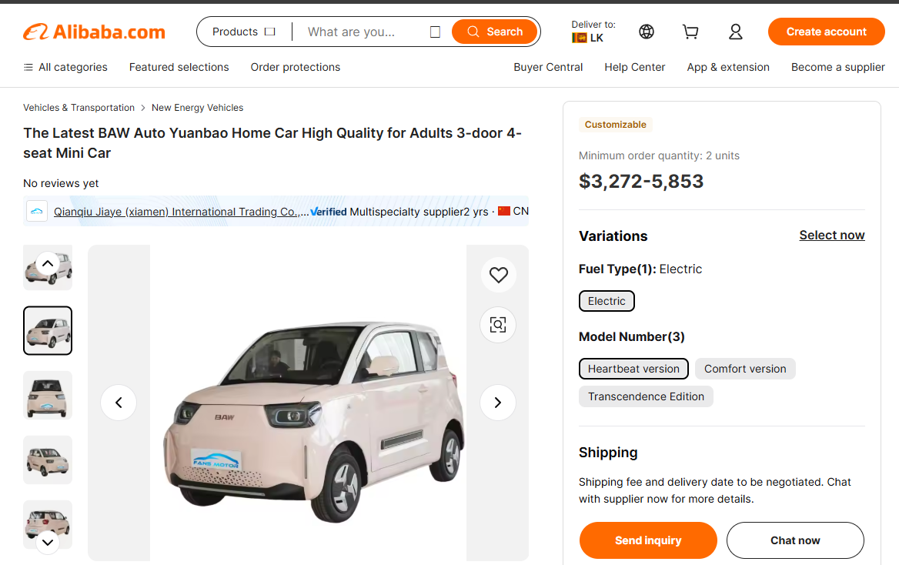The height and width of the screenshot is (565, 899).
Task: Open Featured selections menu item
Action: (x=179, y=67)
